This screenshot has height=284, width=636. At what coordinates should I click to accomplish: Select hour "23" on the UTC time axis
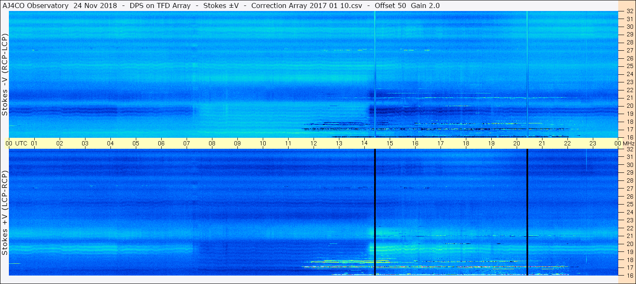(593, 143)
